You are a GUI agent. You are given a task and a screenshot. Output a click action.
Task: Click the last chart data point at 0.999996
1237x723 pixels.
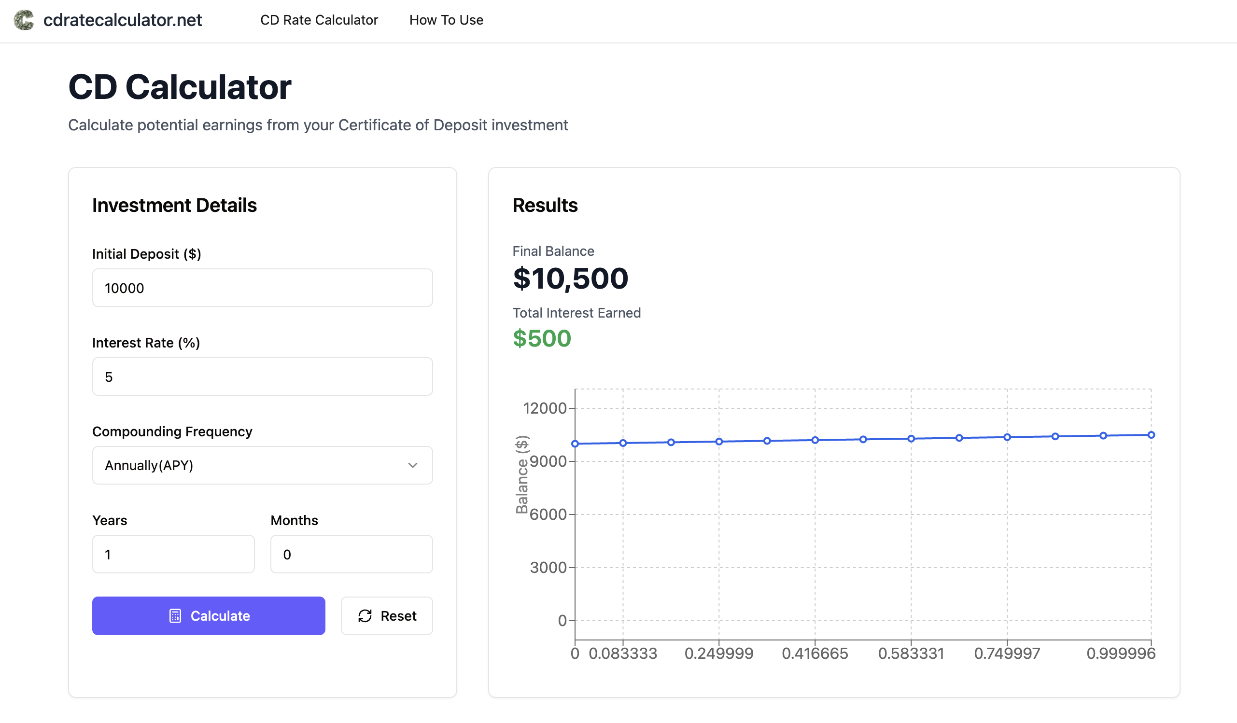click(x=1152, y=435)
